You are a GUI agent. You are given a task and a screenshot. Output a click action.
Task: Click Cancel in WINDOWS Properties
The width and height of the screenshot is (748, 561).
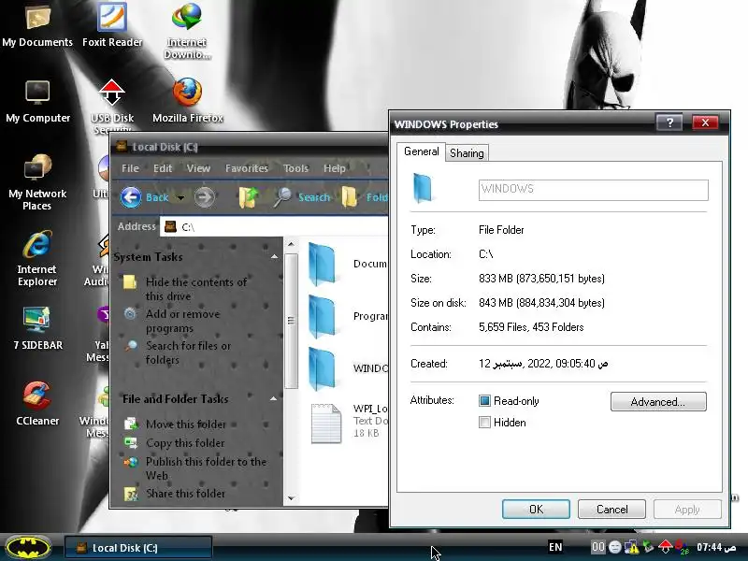[x=611, y=509]
